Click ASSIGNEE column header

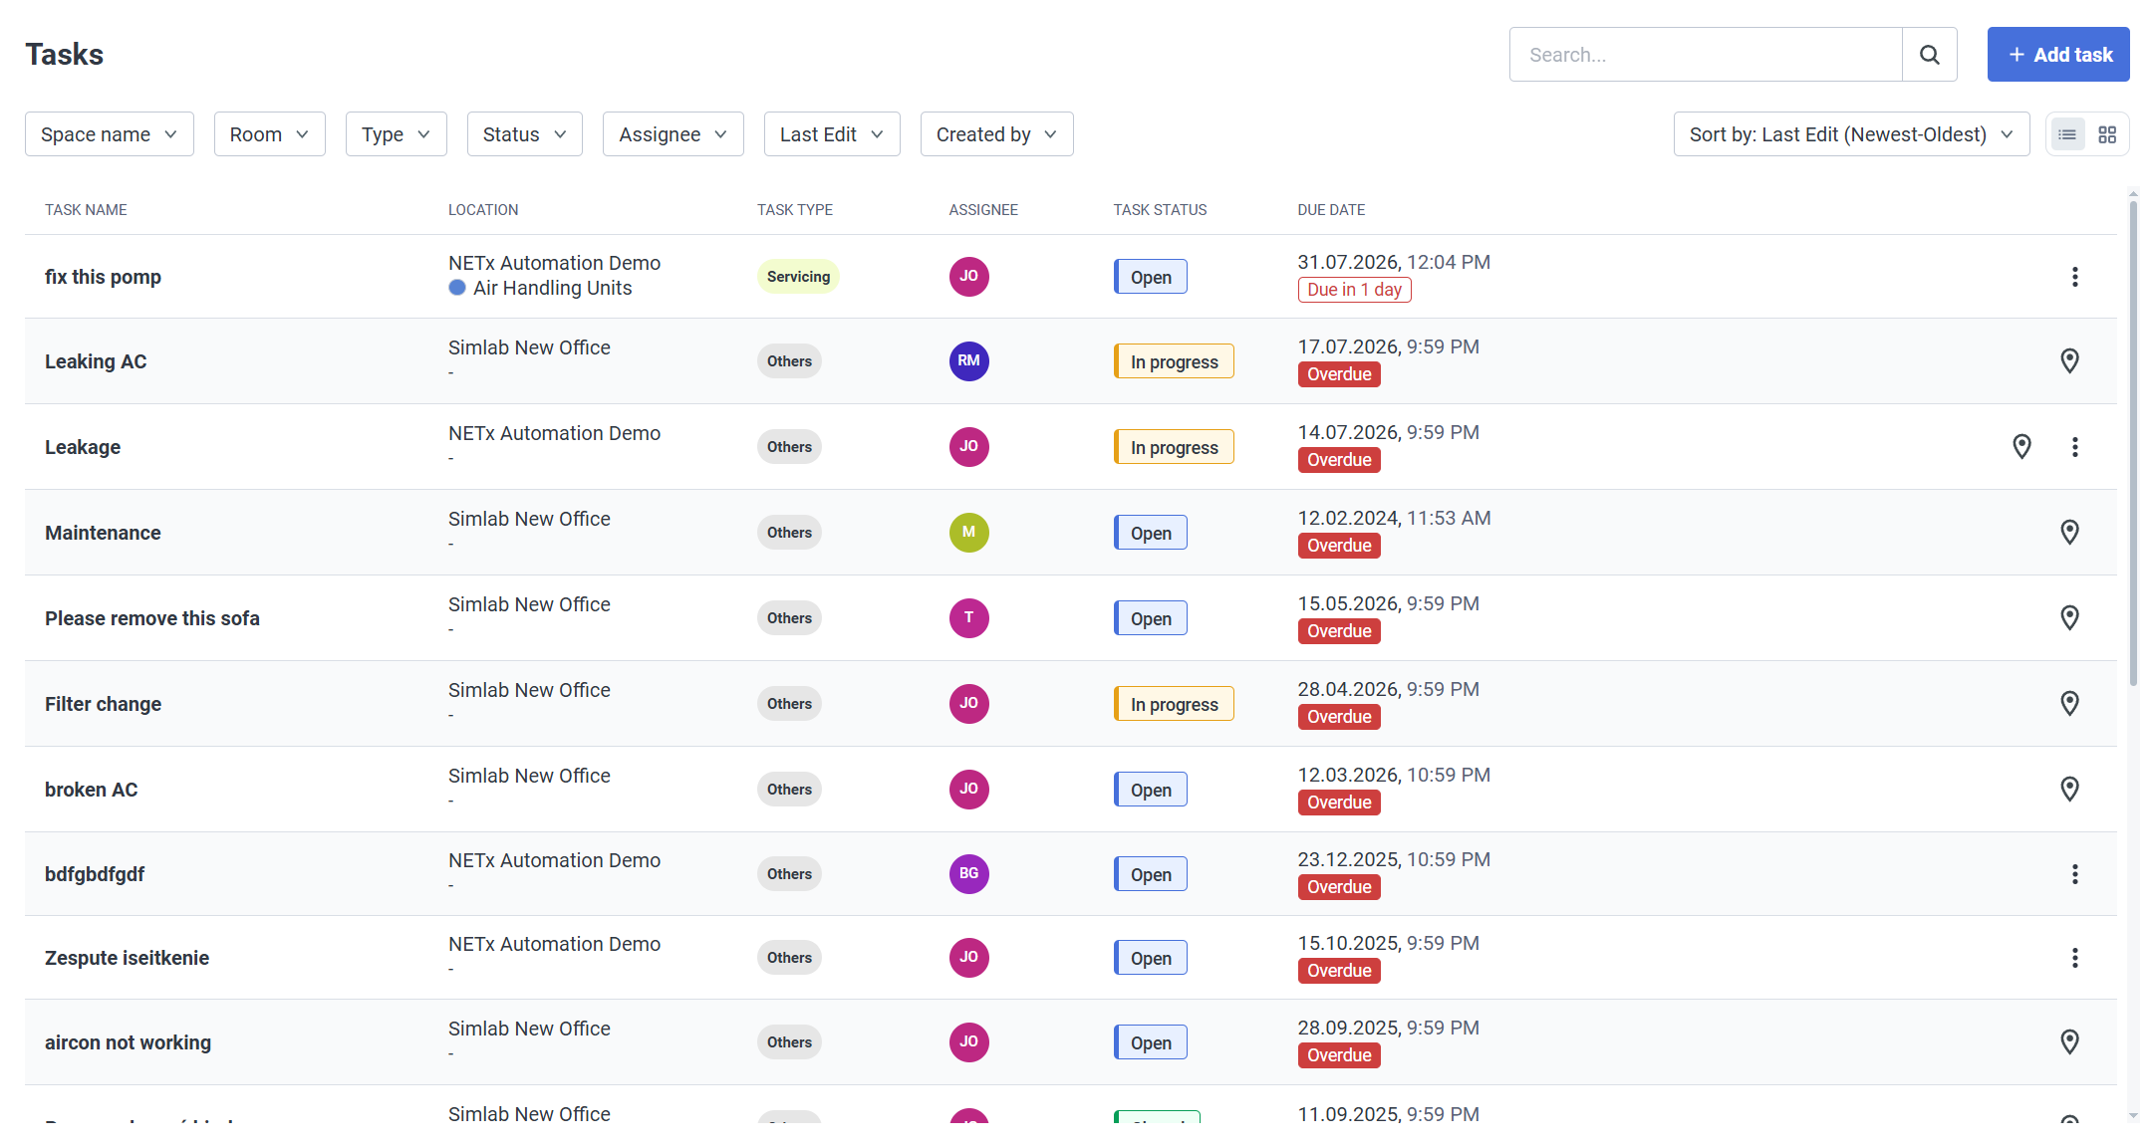coord(983,210)
